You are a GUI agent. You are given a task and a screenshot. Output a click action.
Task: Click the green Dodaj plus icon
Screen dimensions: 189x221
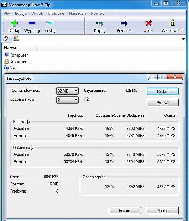14,23
